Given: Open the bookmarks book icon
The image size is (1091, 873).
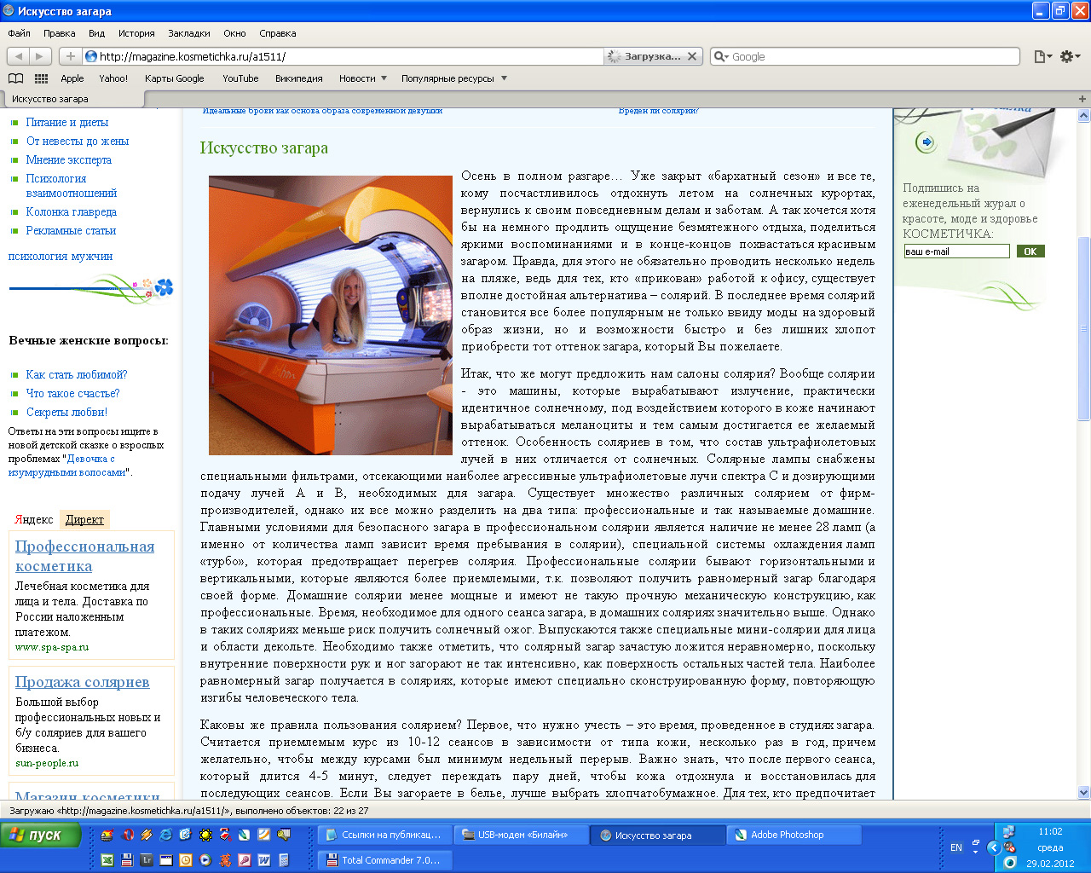Looking at the screenshot, I should pyautogui.click(x=15, y=78).
